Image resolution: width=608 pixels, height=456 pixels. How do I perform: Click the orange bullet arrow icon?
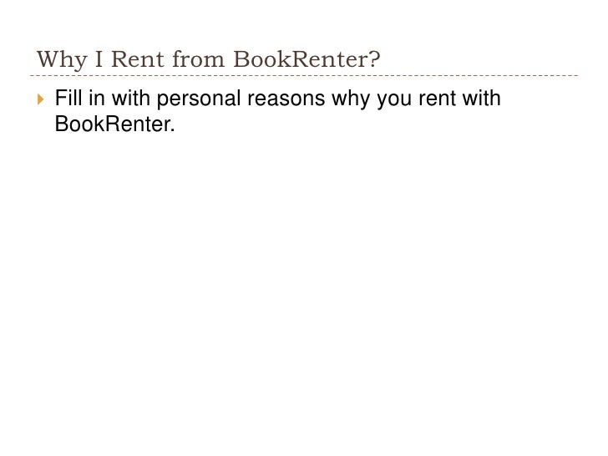41,99
